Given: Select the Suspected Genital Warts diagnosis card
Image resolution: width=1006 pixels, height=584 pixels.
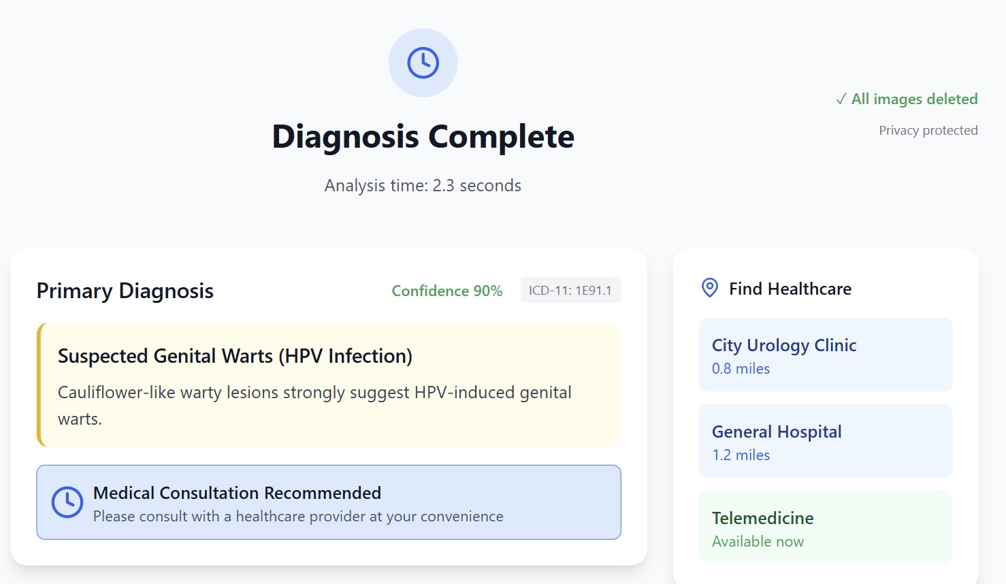Looking at the screenshot, I should point(329,385).
